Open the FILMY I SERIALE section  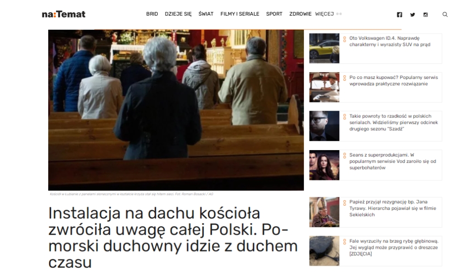tap(240, 14)
